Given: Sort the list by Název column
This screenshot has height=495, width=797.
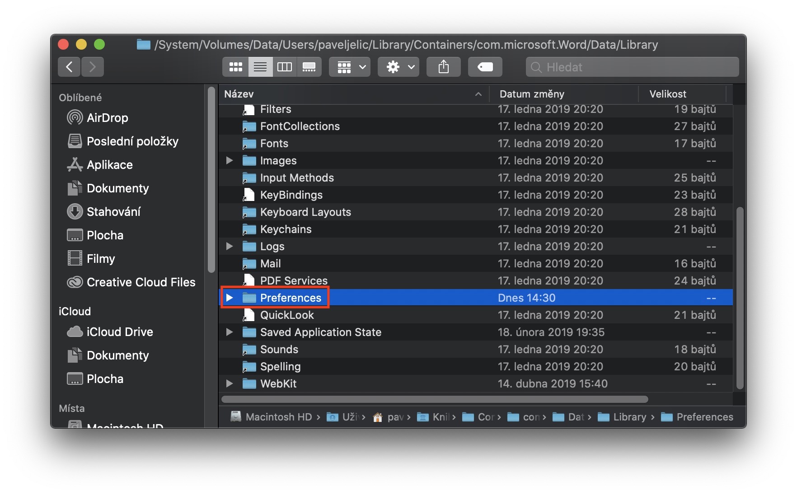Looking at the screenshot, I should [x=353, y=94].
